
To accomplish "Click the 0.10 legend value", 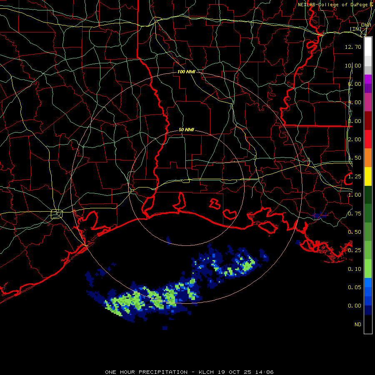I will [x=355, y=269].
